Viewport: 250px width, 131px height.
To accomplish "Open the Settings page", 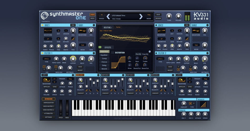I will pos(48,117).
